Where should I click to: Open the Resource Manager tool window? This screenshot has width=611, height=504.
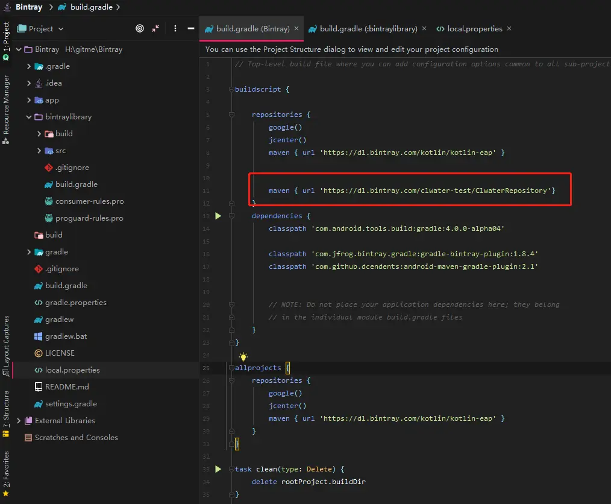tap(6, 110)
